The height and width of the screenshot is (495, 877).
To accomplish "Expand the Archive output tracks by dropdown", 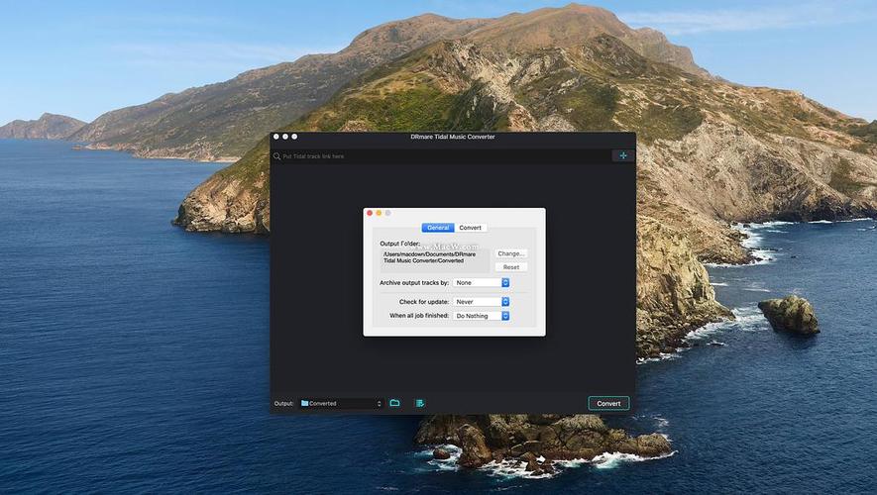I will [x=481, y=283].
